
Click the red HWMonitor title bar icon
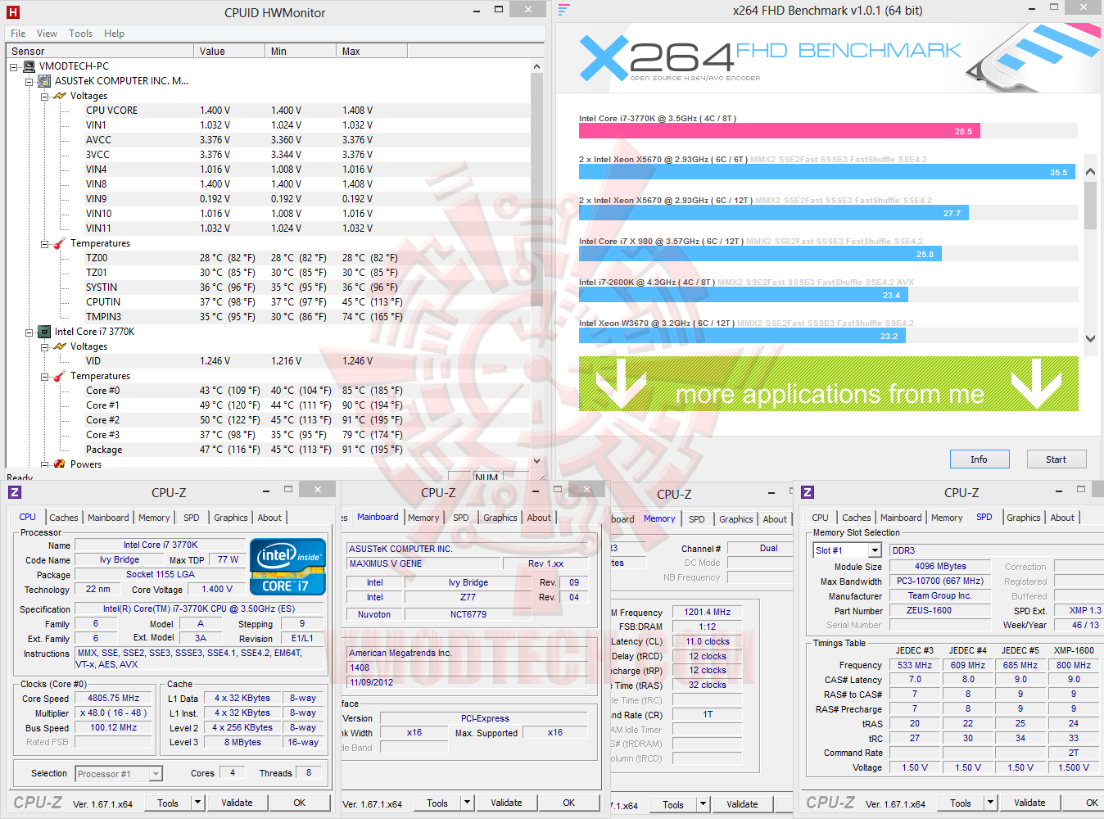click(12, 12)
